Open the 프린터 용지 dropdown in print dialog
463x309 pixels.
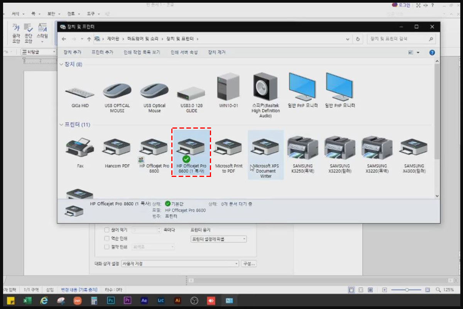(219, 239)
